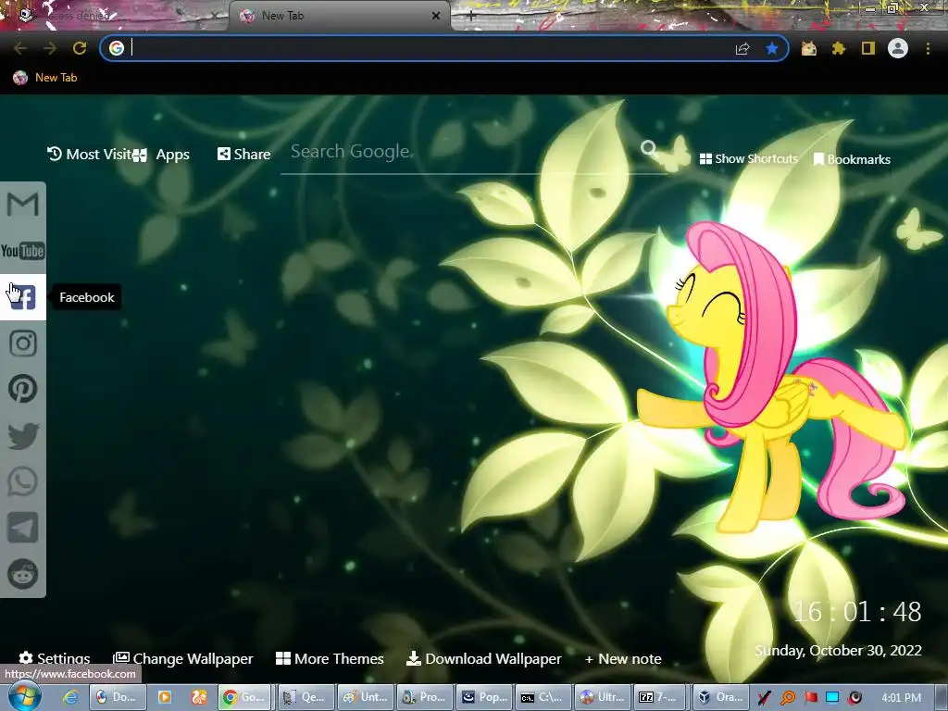Open the Windows Start menu
The image size is (948, 711).
point(24,697)
